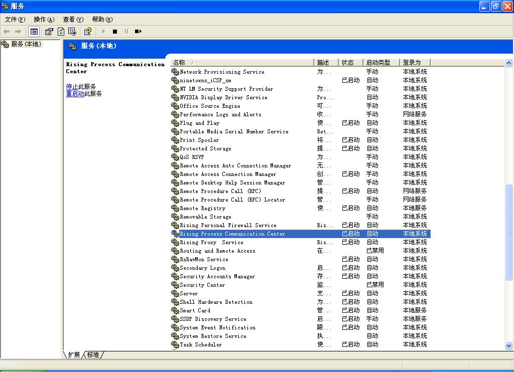Click the scrollbar down arrow in the services list
The height and width of the screenshot is (372, 514).
(x=508, y=345)
